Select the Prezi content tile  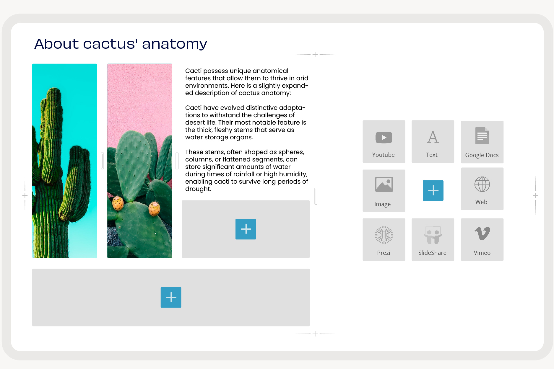(x=384, y=239)
